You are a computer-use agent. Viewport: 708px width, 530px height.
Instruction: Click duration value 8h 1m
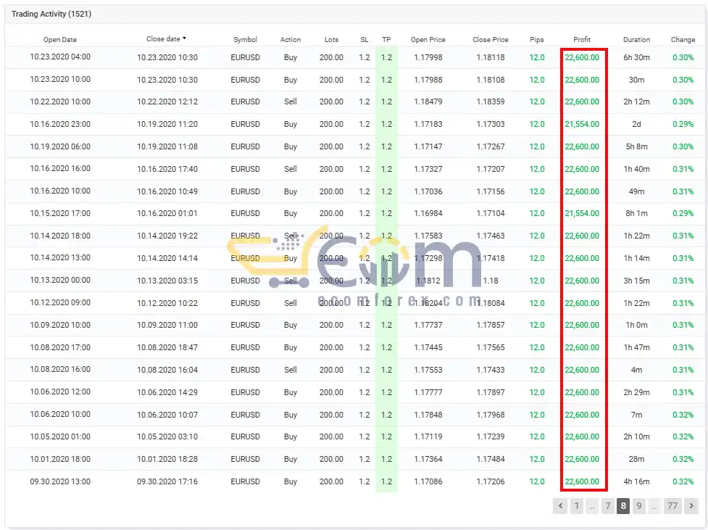tap(637, 213)
